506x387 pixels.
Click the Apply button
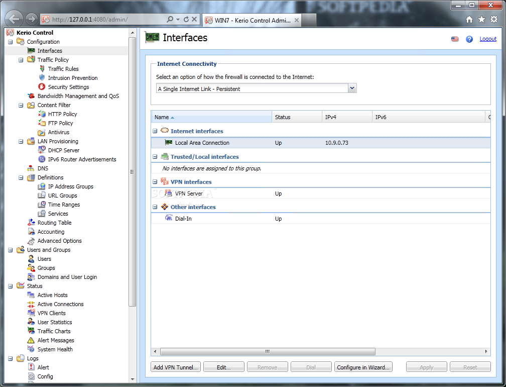[427, 367]
